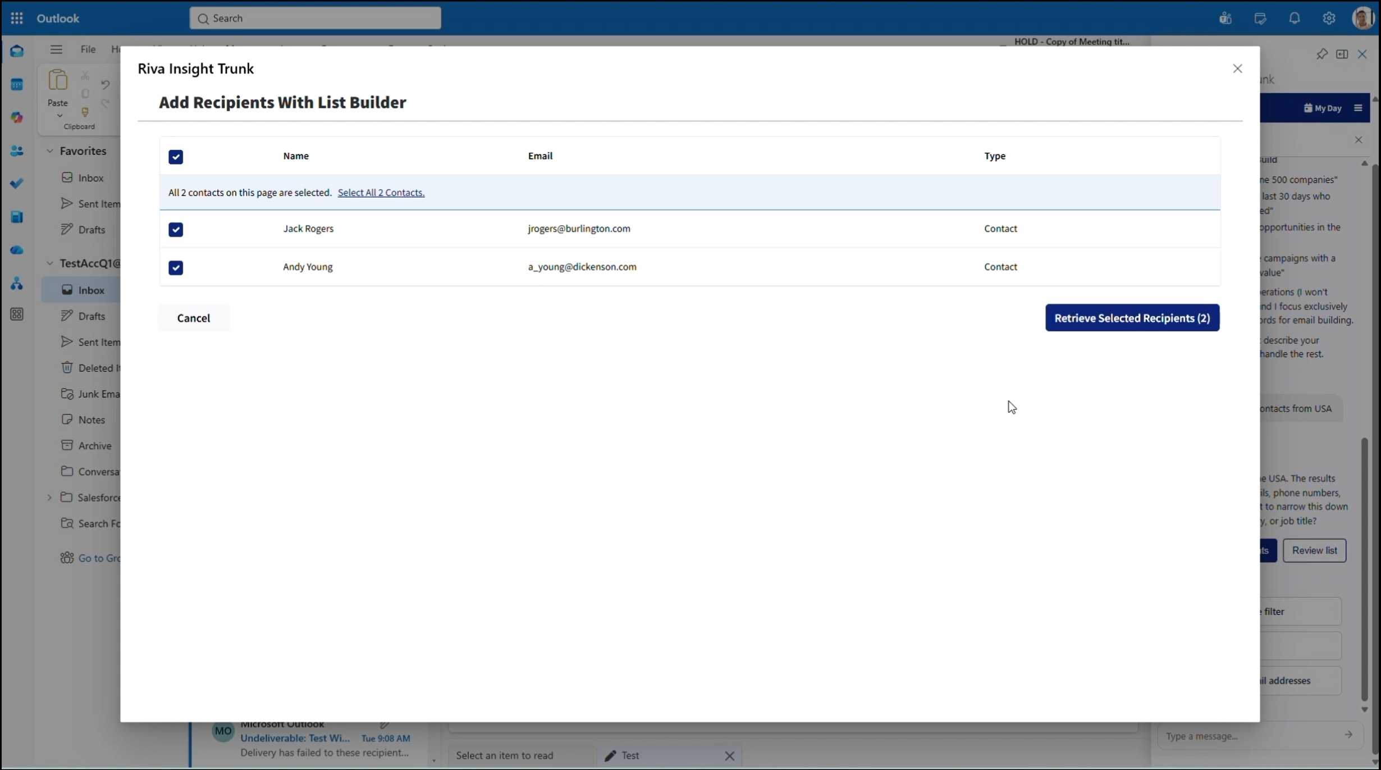The height and width of the screenshot is (770, 1381).
Task: Send the message with arrow icon
Action: [x=1348, y=735]
